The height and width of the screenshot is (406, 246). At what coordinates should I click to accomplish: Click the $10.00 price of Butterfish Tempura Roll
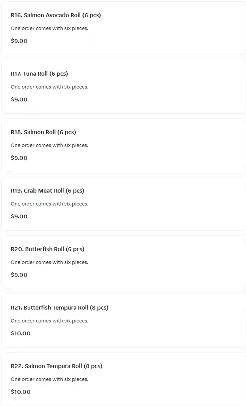pos(20,333)
